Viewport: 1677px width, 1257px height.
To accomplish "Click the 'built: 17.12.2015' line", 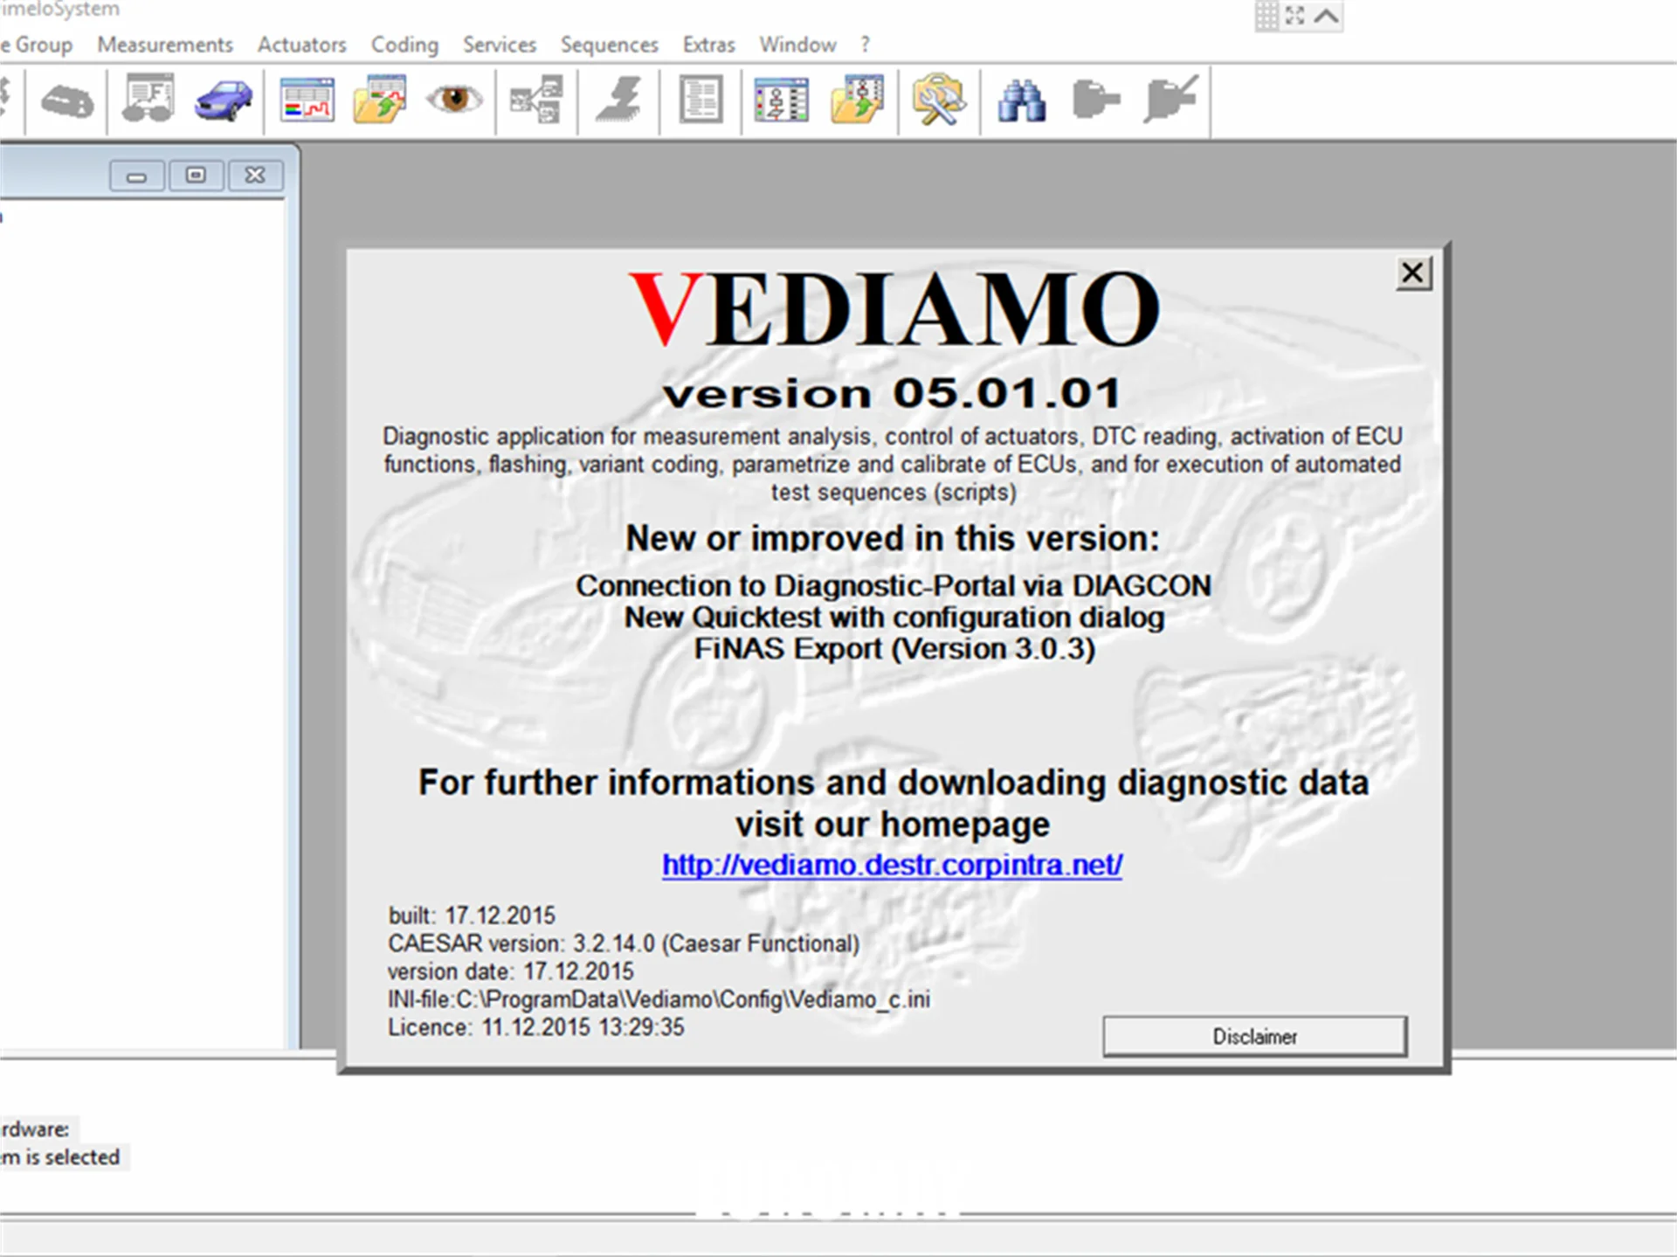I will (472, 915).
